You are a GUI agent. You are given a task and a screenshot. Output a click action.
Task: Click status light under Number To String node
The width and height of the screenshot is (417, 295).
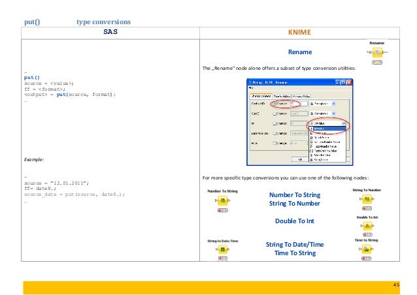[x=223, y=210]
